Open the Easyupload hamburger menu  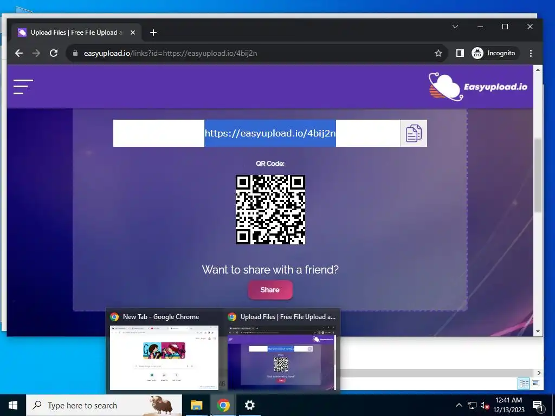(x=23, y=87)
